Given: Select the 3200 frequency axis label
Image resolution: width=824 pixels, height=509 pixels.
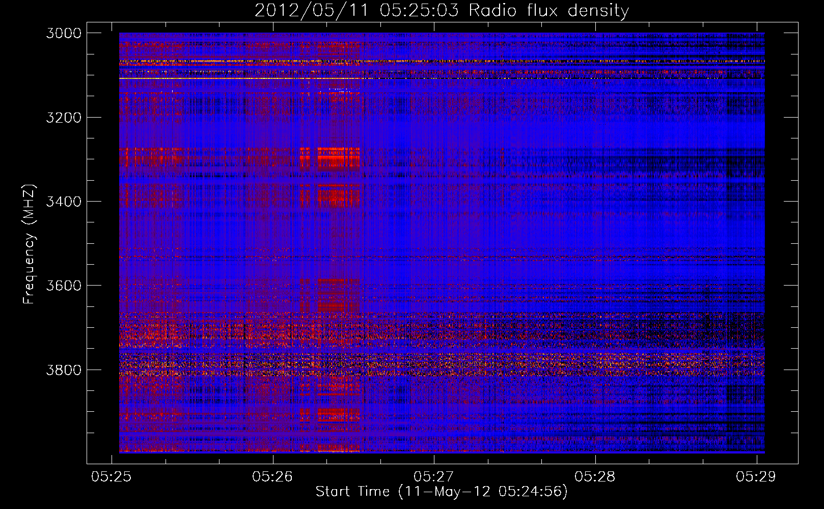Looking at the screenshot, I should pyautogui.click(x=64, y=118).
